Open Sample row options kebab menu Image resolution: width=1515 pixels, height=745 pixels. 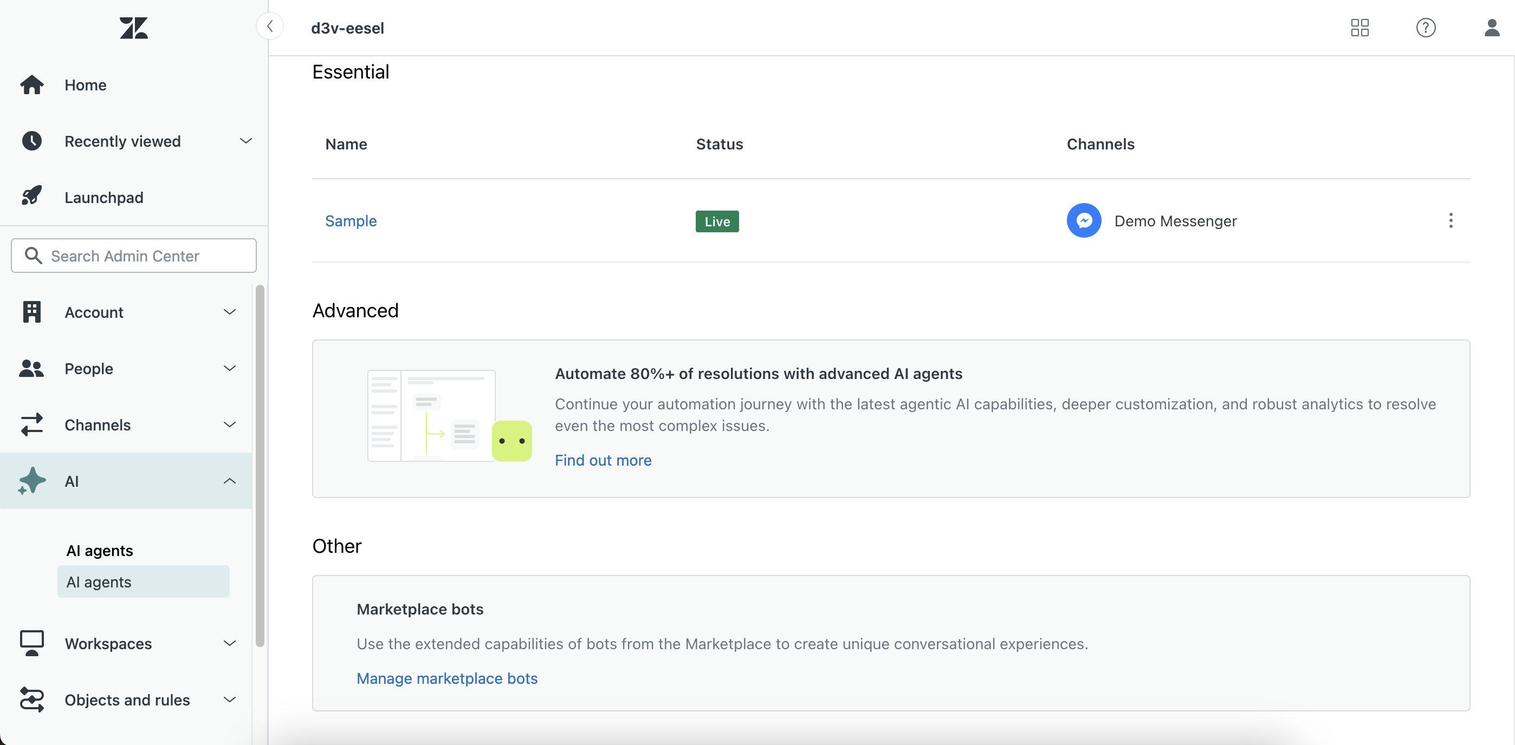click(1451, 221)
